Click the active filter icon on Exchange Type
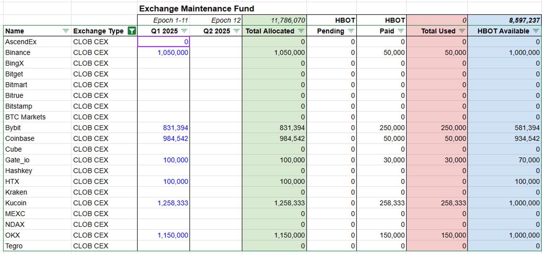 [132, 31]
